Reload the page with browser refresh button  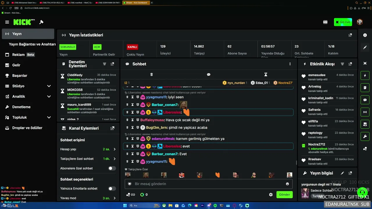[11, 8]
